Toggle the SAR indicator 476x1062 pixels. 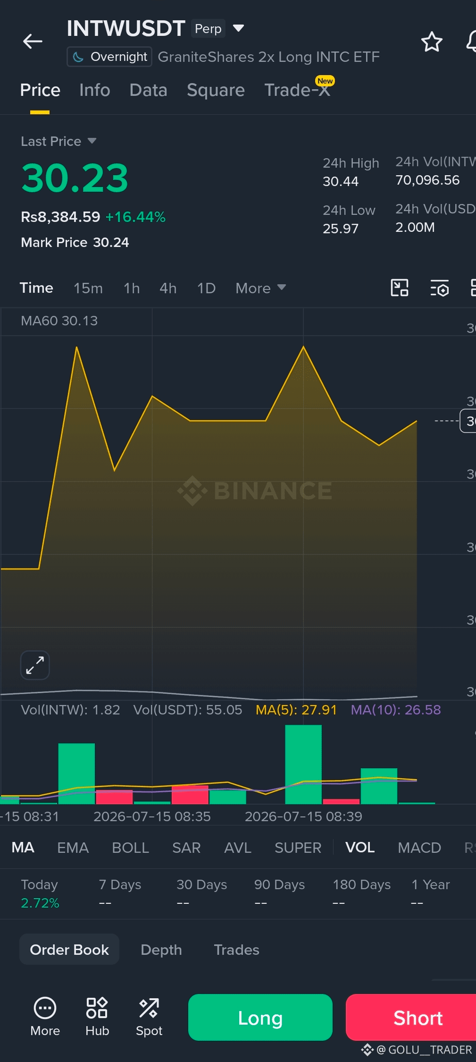click(186, 848)
